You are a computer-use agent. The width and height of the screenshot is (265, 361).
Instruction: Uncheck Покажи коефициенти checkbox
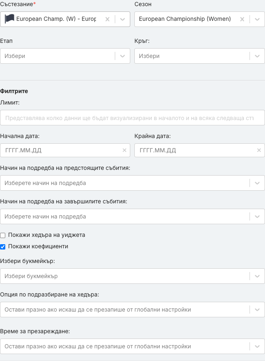(3, 247)
